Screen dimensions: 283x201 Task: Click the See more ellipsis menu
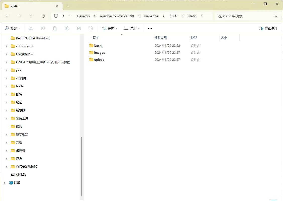click(150, 28)
